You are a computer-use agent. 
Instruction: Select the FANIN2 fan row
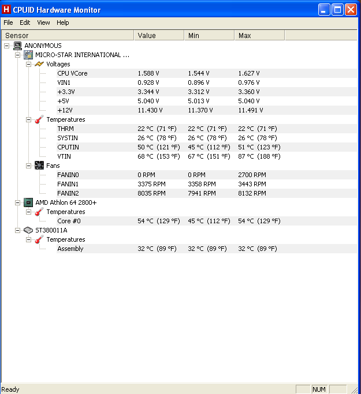(x=207, y=193)
